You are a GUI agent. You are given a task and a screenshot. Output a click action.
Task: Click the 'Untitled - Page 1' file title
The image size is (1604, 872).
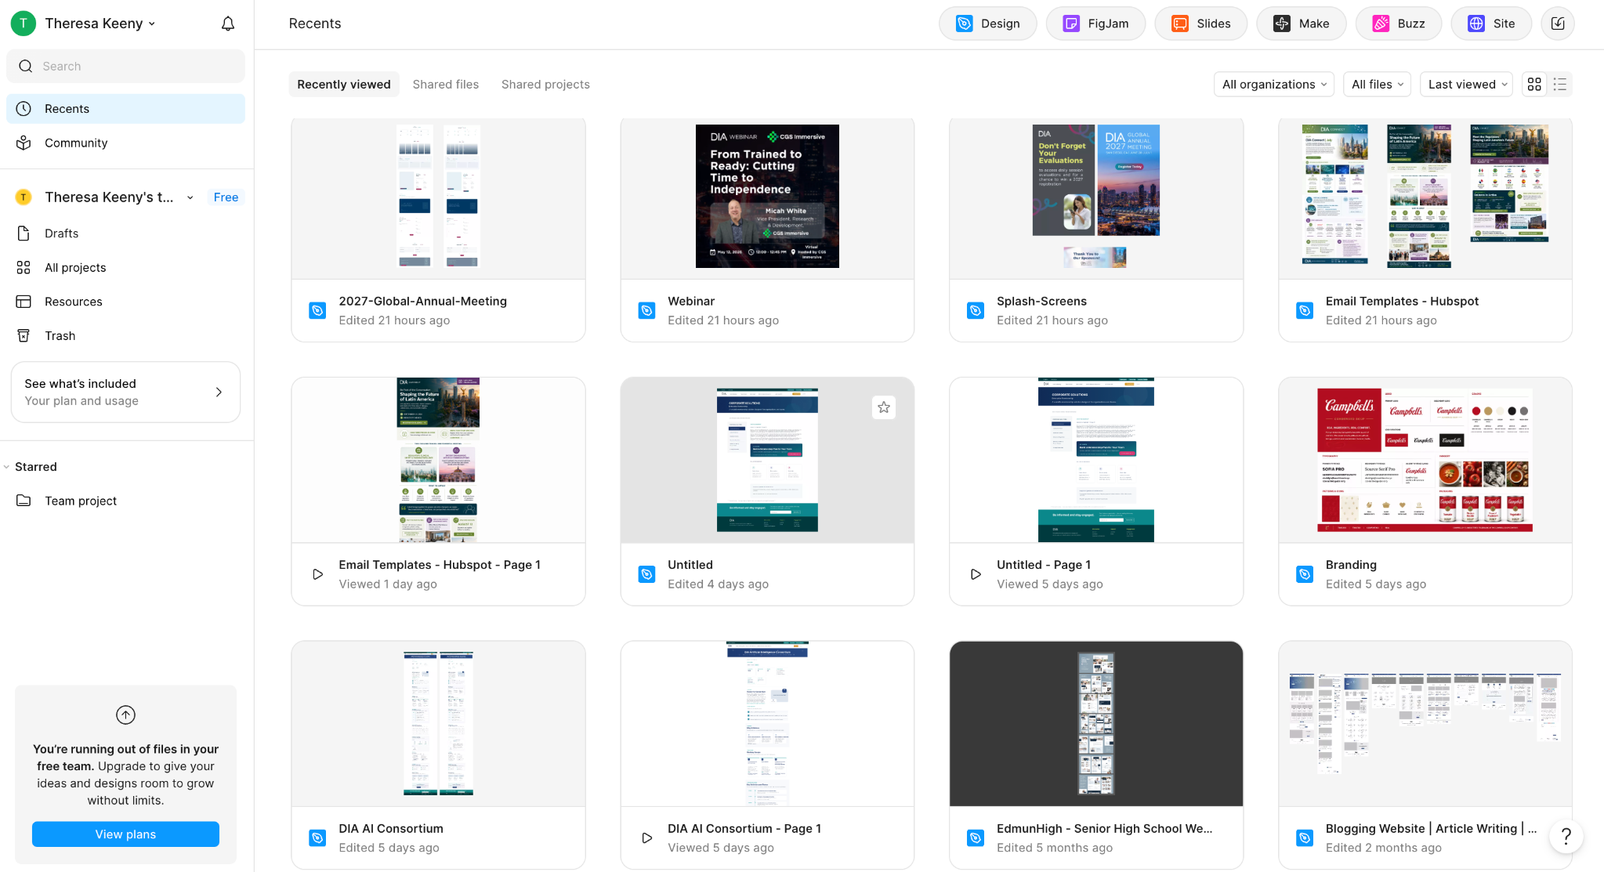point(1044,564)
